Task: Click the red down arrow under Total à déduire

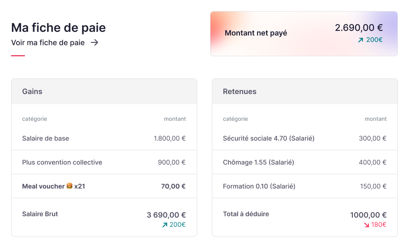Action: pyautogui.click(x=366, y=225)
